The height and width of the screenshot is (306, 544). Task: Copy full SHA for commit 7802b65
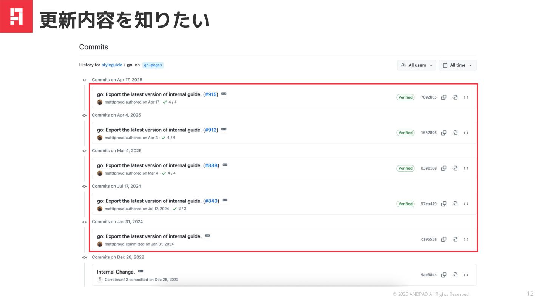pyautogui.click(x=444, y=97)
